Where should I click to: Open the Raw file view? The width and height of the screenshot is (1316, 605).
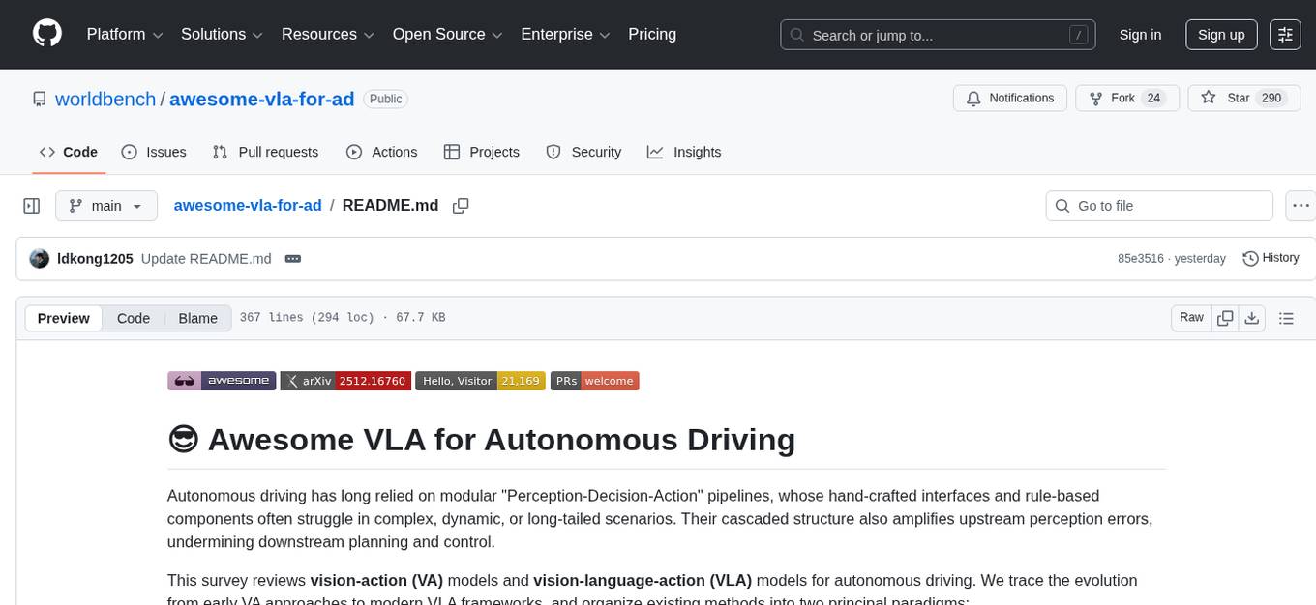pos(1190,317)
